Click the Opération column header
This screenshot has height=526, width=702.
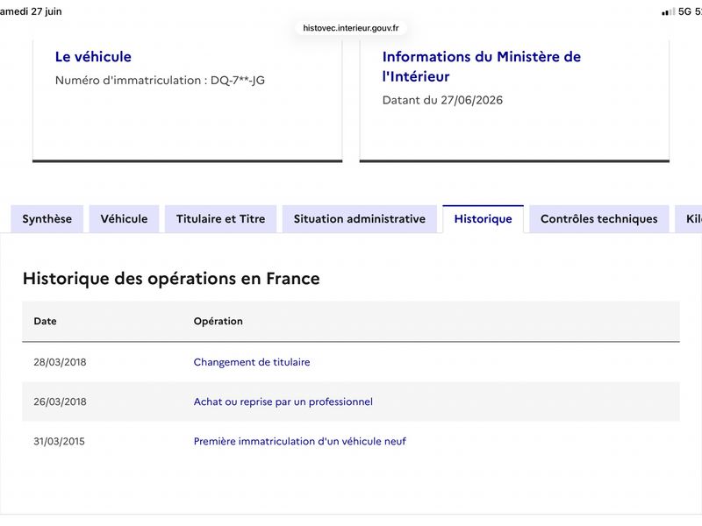(x=218, y=321)
